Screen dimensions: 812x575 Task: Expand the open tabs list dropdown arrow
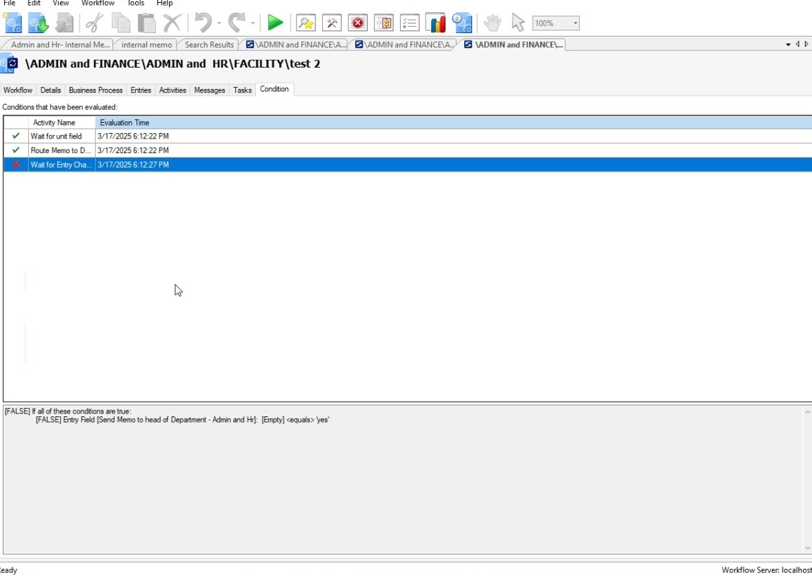pos(788,45)
